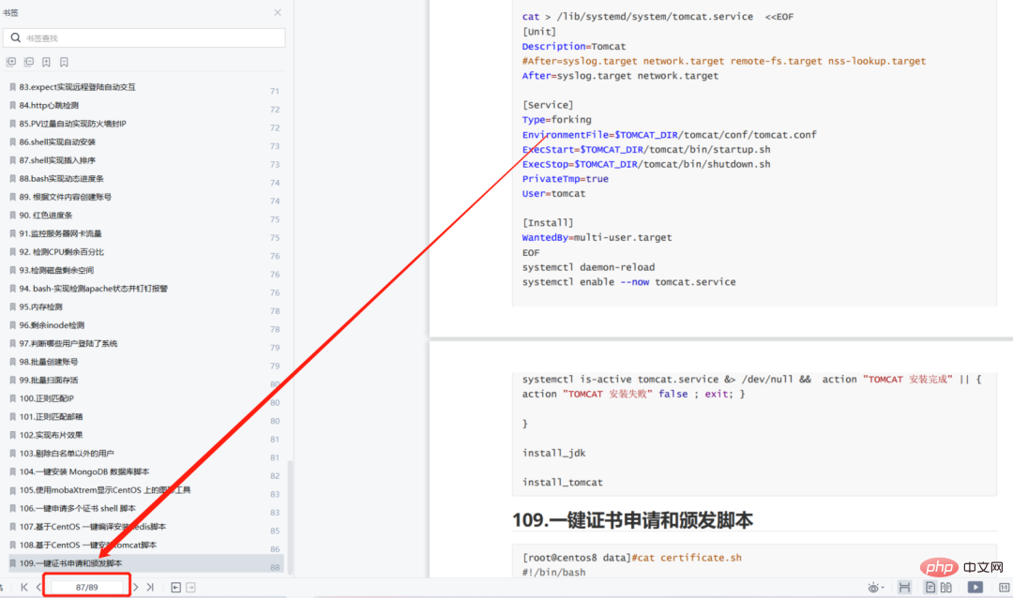Open bookmark 97.判断哪些用户登陆了系统
1013x598 pixels.
click(68, 344)
